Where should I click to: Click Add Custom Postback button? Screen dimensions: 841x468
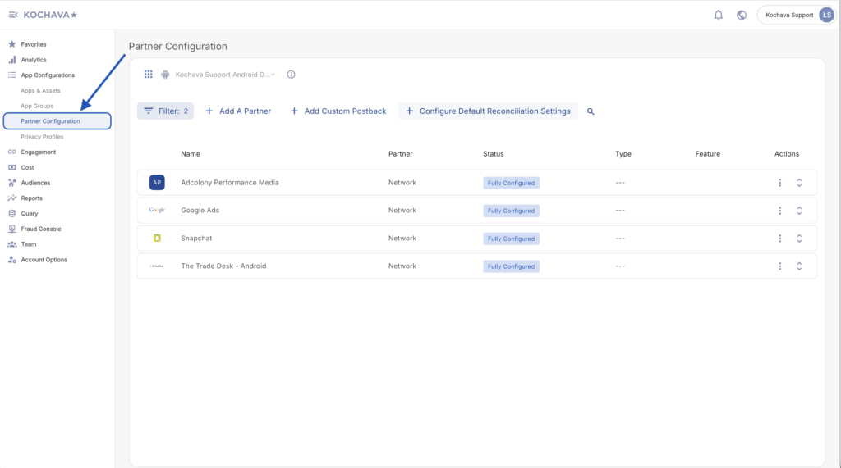click(338, 111)
